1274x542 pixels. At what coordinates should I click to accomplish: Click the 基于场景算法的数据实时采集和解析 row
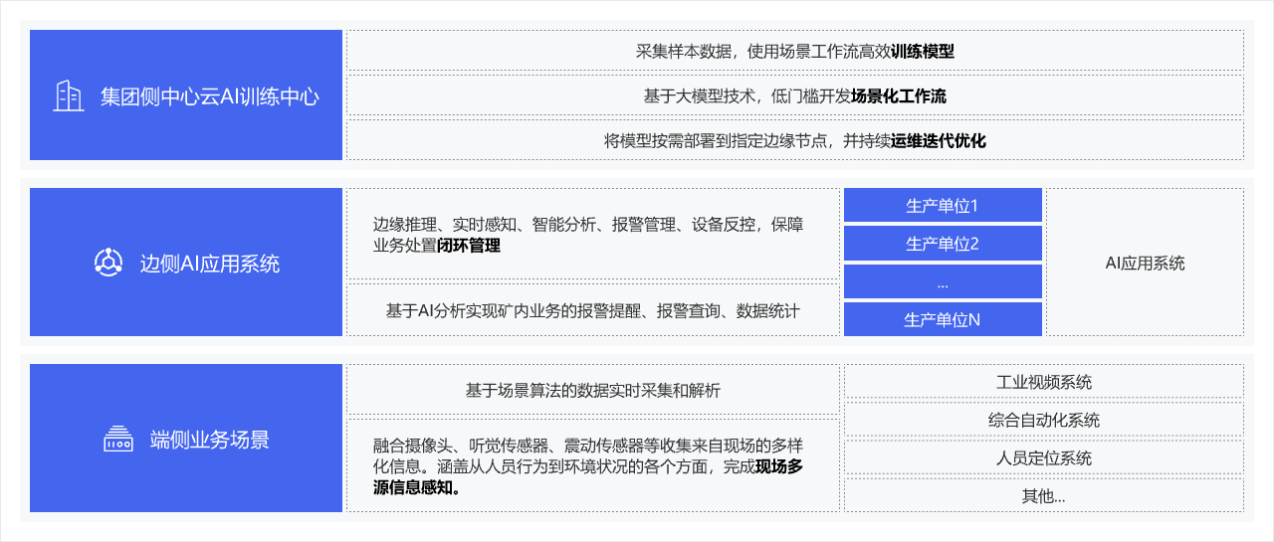point(592,390)
